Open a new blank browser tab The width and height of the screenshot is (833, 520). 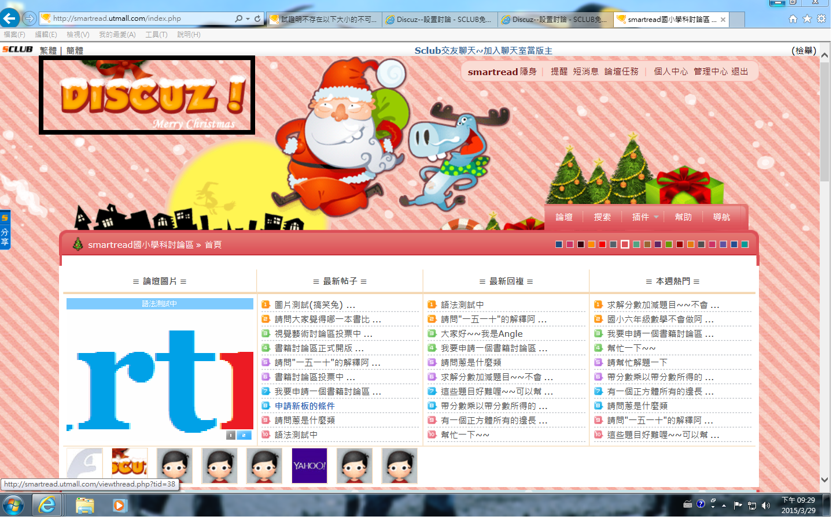coord(737,19)
